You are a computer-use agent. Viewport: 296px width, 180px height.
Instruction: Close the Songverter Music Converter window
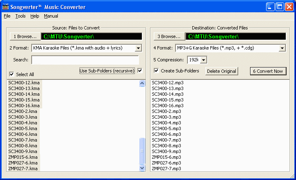click(x=289, y=7)
